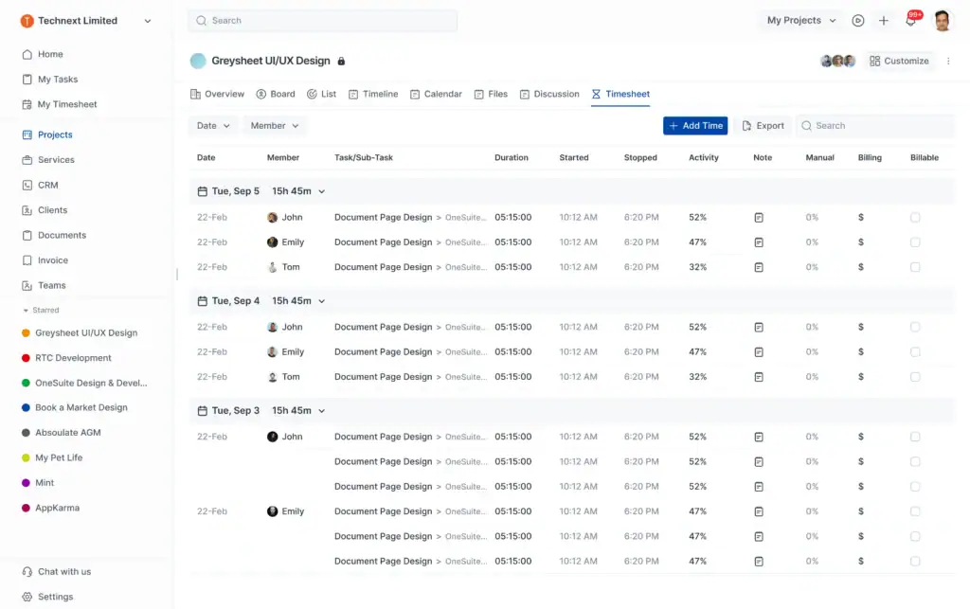970x609 pixels.
Task: Toggle billable checkbox for Tom on Sep 4
Action: pyautogui.click(x=915, y=377)
